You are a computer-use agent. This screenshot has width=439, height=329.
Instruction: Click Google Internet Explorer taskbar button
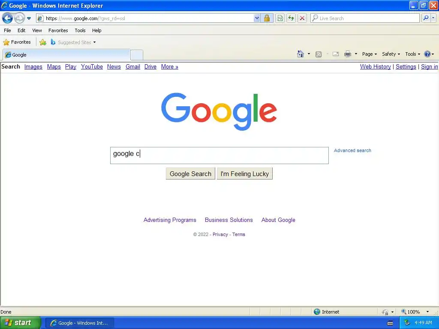(79, 323)
